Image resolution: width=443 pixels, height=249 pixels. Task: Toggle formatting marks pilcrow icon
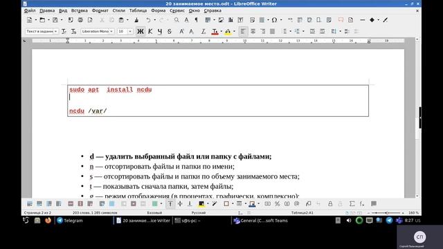click(x=196, y=20)
